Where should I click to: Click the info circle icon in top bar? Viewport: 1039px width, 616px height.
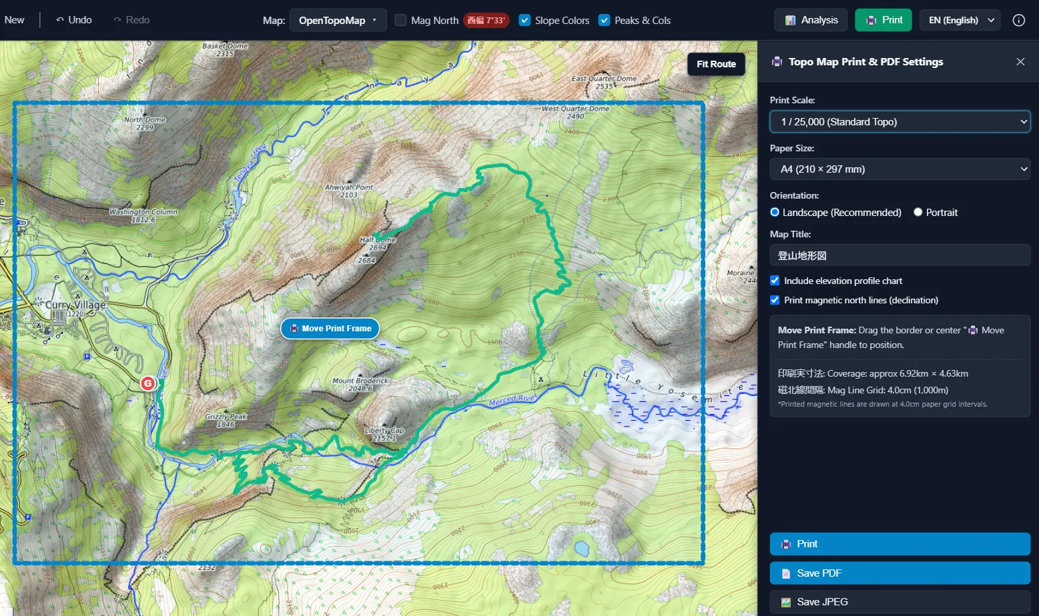pyautogui.click(x=1018, y=20)
